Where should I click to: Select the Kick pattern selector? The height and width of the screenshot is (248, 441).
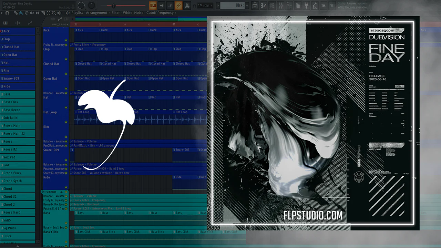pyautogui.click(x=233, y=5)
